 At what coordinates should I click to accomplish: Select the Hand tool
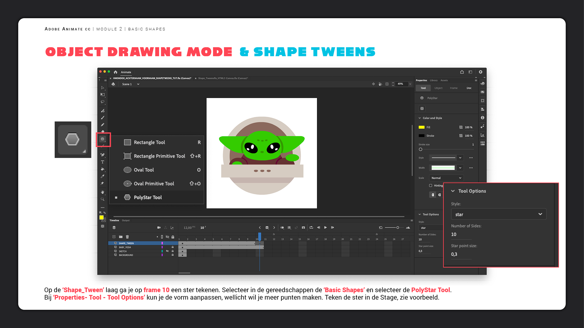pos(103,192)
